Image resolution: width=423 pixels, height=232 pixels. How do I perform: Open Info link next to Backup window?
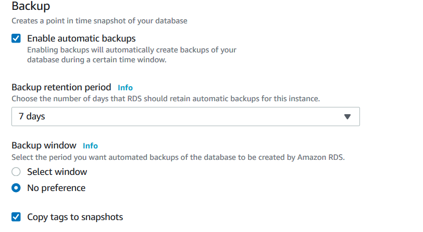click(x=90, y=146)
